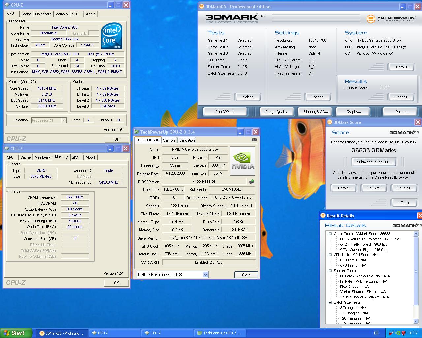Click Close button in GPU-Z window
The image size is (422, 338).
(x=246, y=275)
